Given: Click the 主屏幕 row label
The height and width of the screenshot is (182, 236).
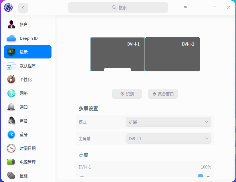Looking at the screenshot, I should coord(85,138).
